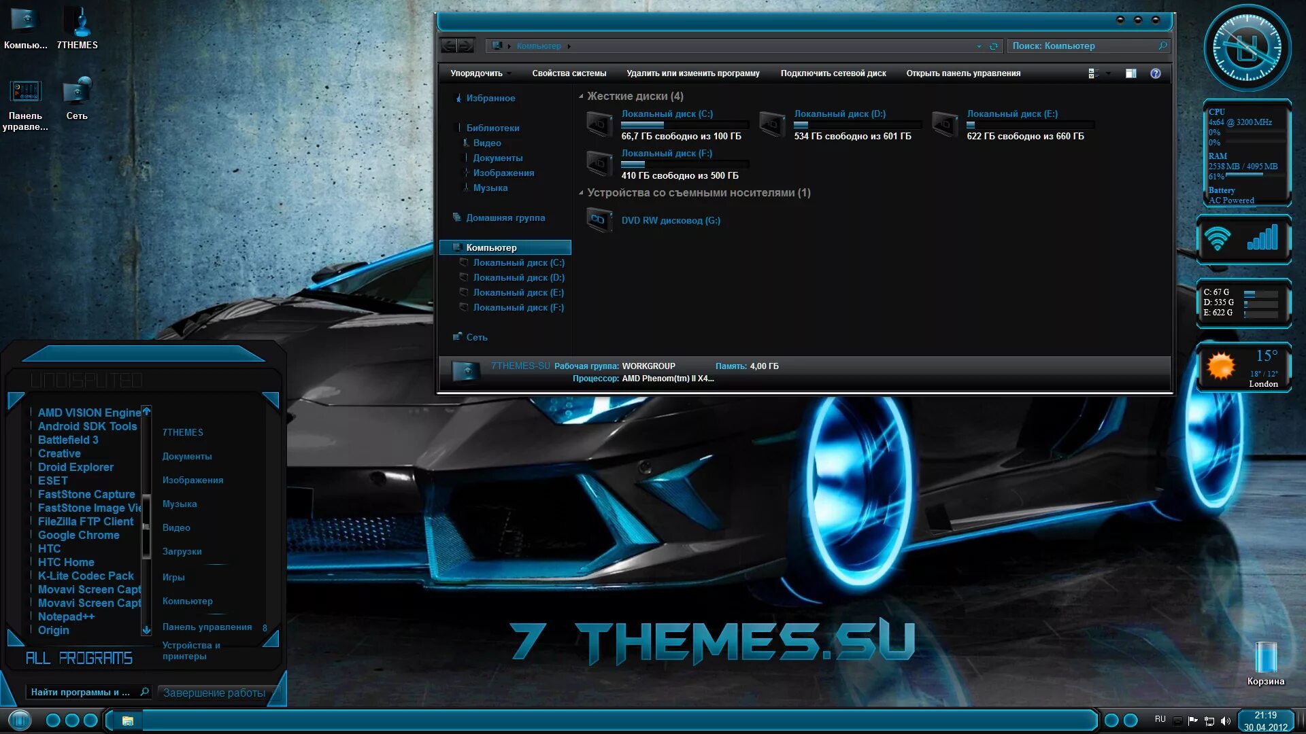Image resolution: width=1306 pixels, height=734 pixels.
Task: Click Подключить сетевой диск toolbar item
Action: (x=833, y=73)
